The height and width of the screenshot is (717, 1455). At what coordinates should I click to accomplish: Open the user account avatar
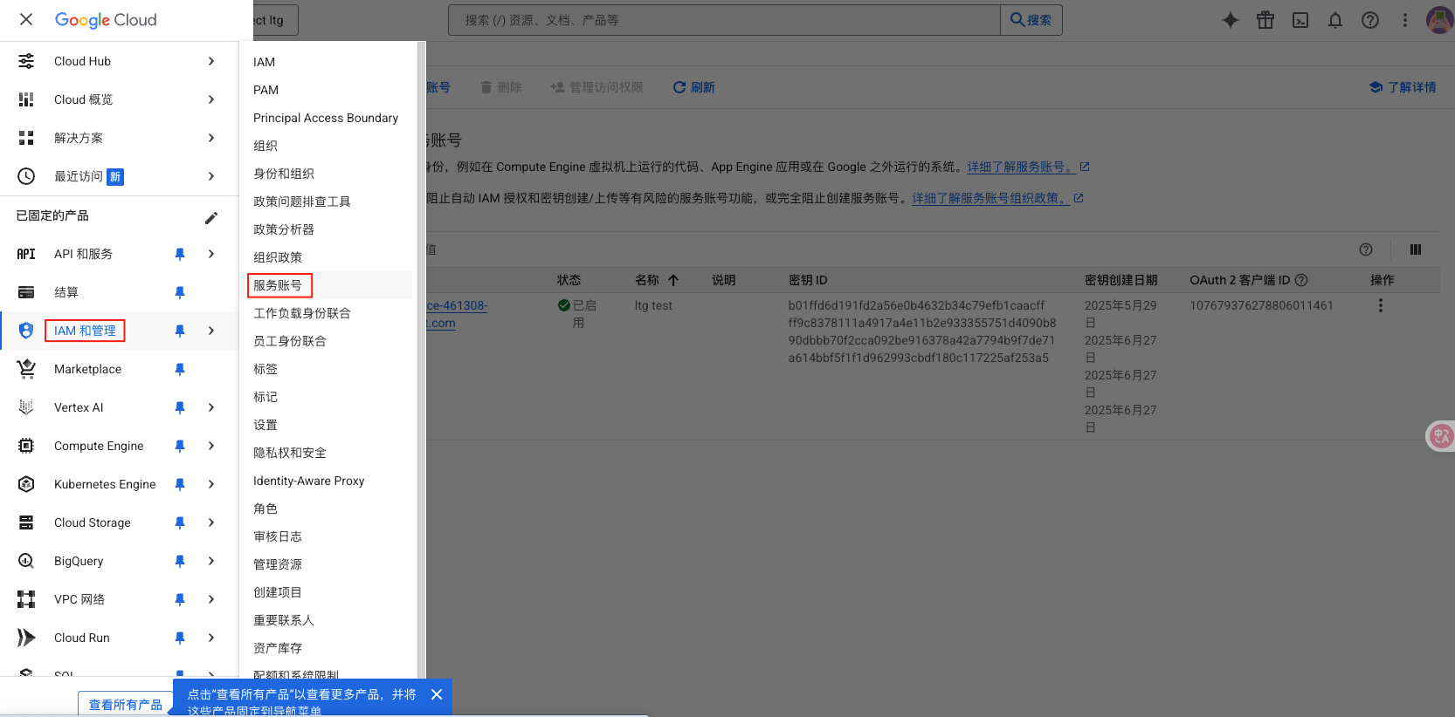pos(1439,20)
